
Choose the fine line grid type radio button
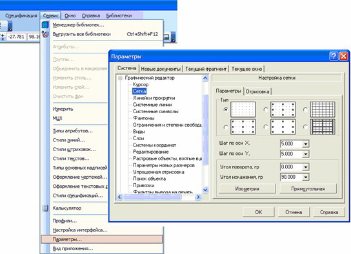coord(305,109)
